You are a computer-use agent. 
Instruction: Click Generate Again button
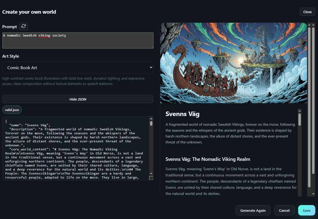(253, 210)
